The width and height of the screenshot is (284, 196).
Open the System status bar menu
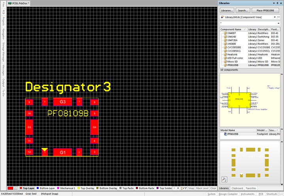click(x=211, y=194)
